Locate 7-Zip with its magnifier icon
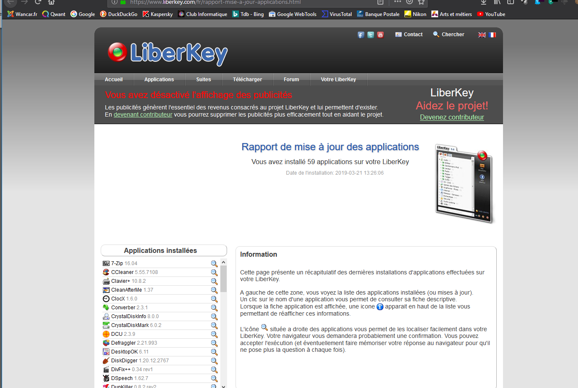Image resolution: width=578 pixels, height=388 pixels. (x=214, y=263)
